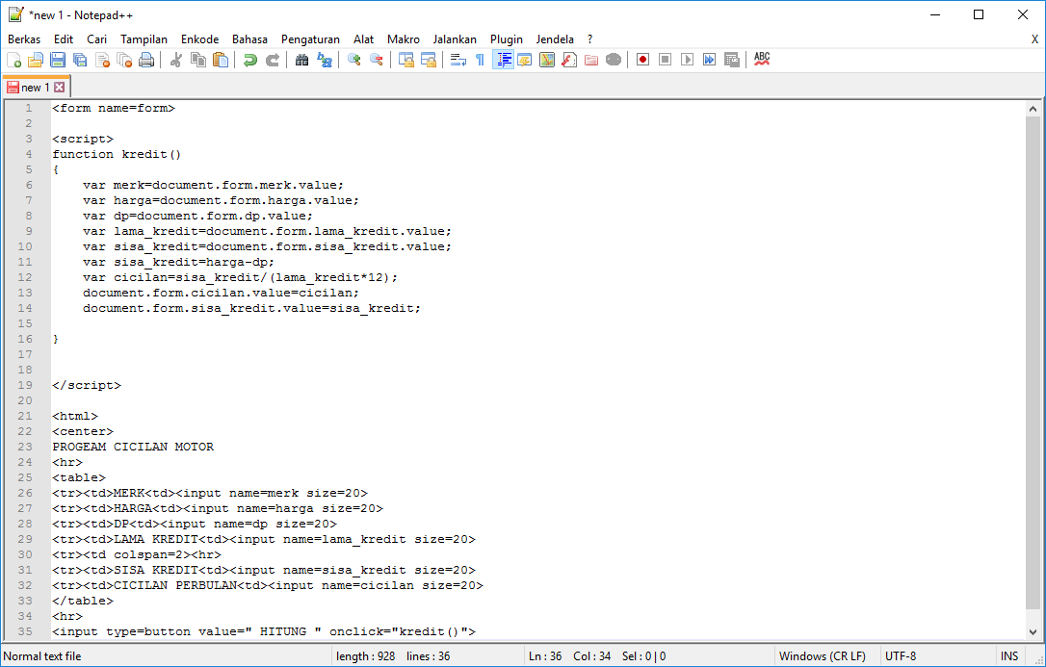This screenshot has height=667, width=1046.
Task: Copy selection using Copy icon
Action: [x=198, y=60]
